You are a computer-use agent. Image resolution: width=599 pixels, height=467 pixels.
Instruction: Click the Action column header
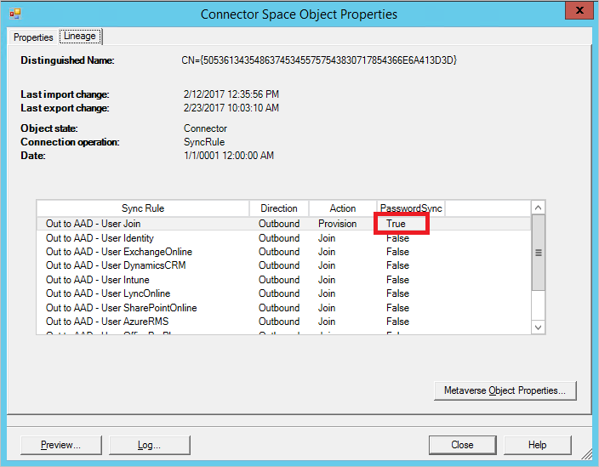[x=343, y=208]
